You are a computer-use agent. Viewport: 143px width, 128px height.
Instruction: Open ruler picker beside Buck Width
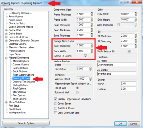[x=92, y=51]
